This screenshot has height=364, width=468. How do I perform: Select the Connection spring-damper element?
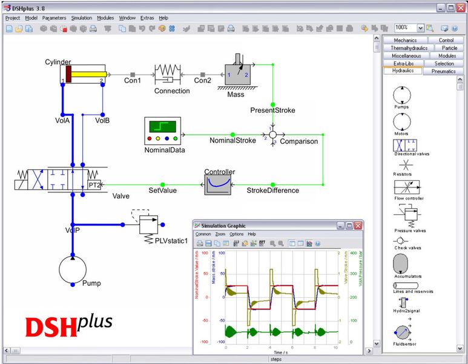[x=168, y=75]
